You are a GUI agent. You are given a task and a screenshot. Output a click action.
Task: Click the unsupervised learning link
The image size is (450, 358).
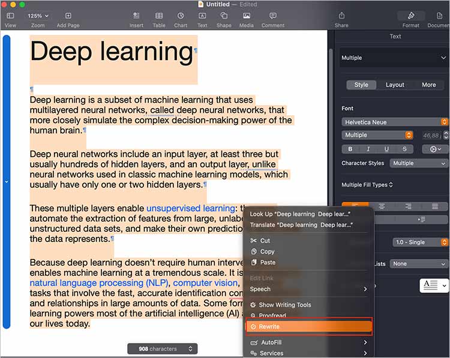(191, 208)
